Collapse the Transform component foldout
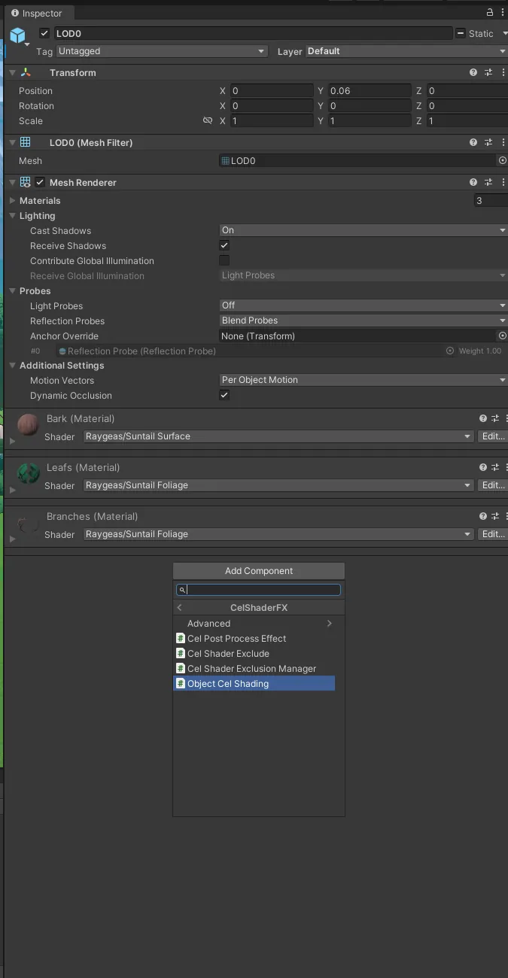The image size is (508, 978). [12, 72]
